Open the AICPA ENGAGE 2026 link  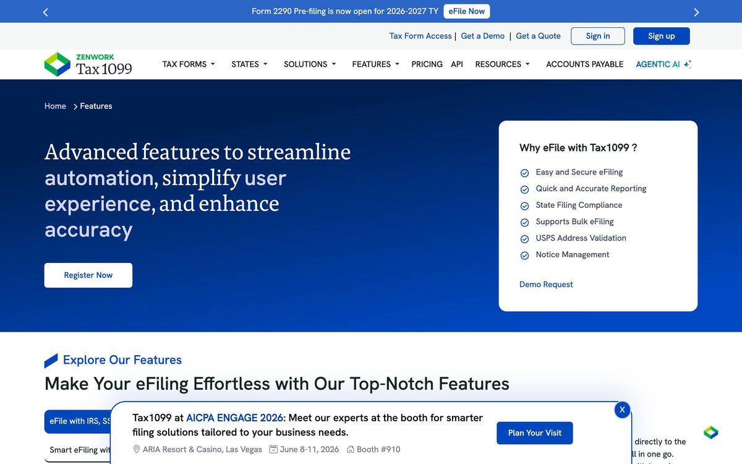(236, 418)
